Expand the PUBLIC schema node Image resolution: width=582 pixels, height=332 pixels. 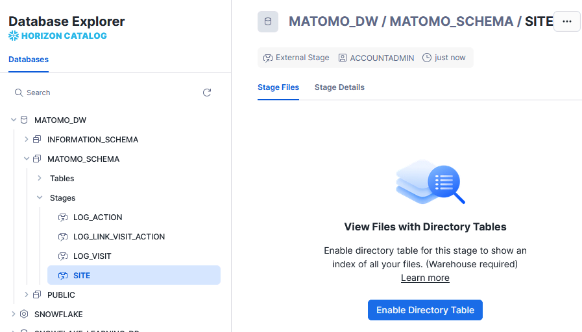click(27, 295)
